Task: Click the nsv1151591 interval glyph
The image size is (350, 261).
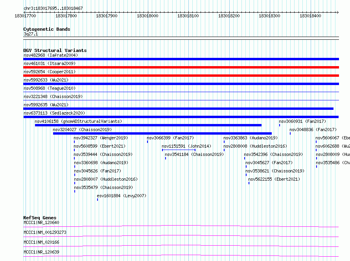Action: click(179, 150)
